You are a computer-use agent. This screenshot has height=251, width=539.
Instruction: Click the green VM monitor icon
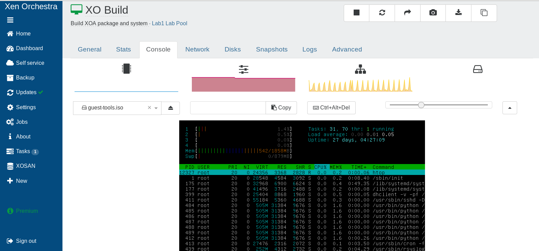click(76, 10)
